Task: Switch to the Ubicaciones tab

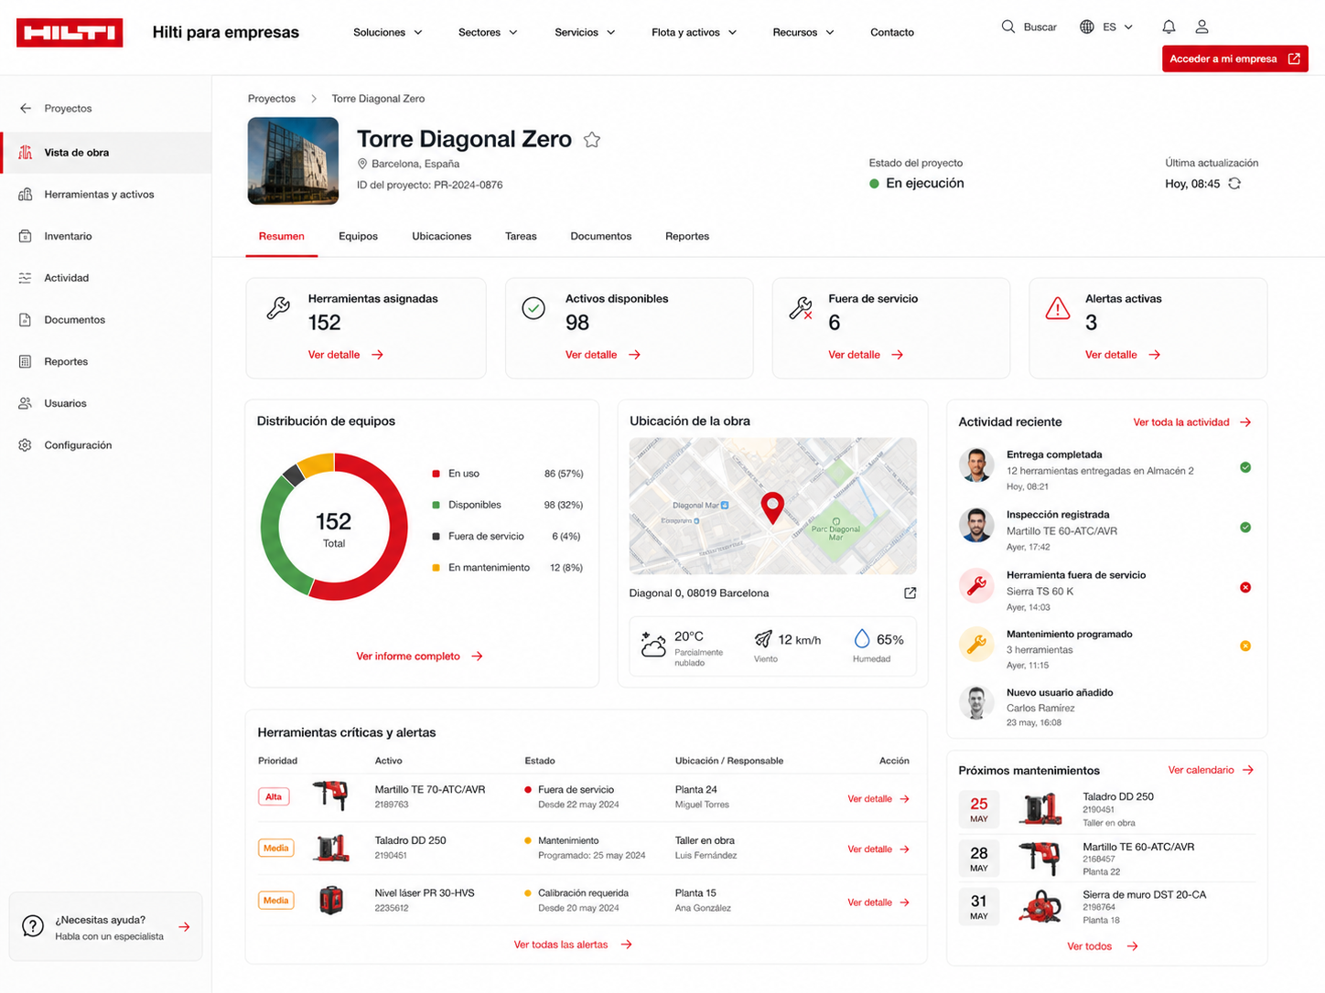Action: pyautogui.click(x=442, y=236)
